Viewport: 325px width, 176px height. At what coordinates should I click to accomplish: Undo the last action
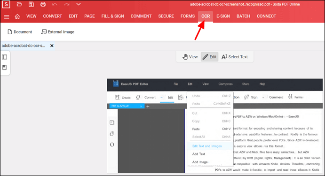[55, 4]
